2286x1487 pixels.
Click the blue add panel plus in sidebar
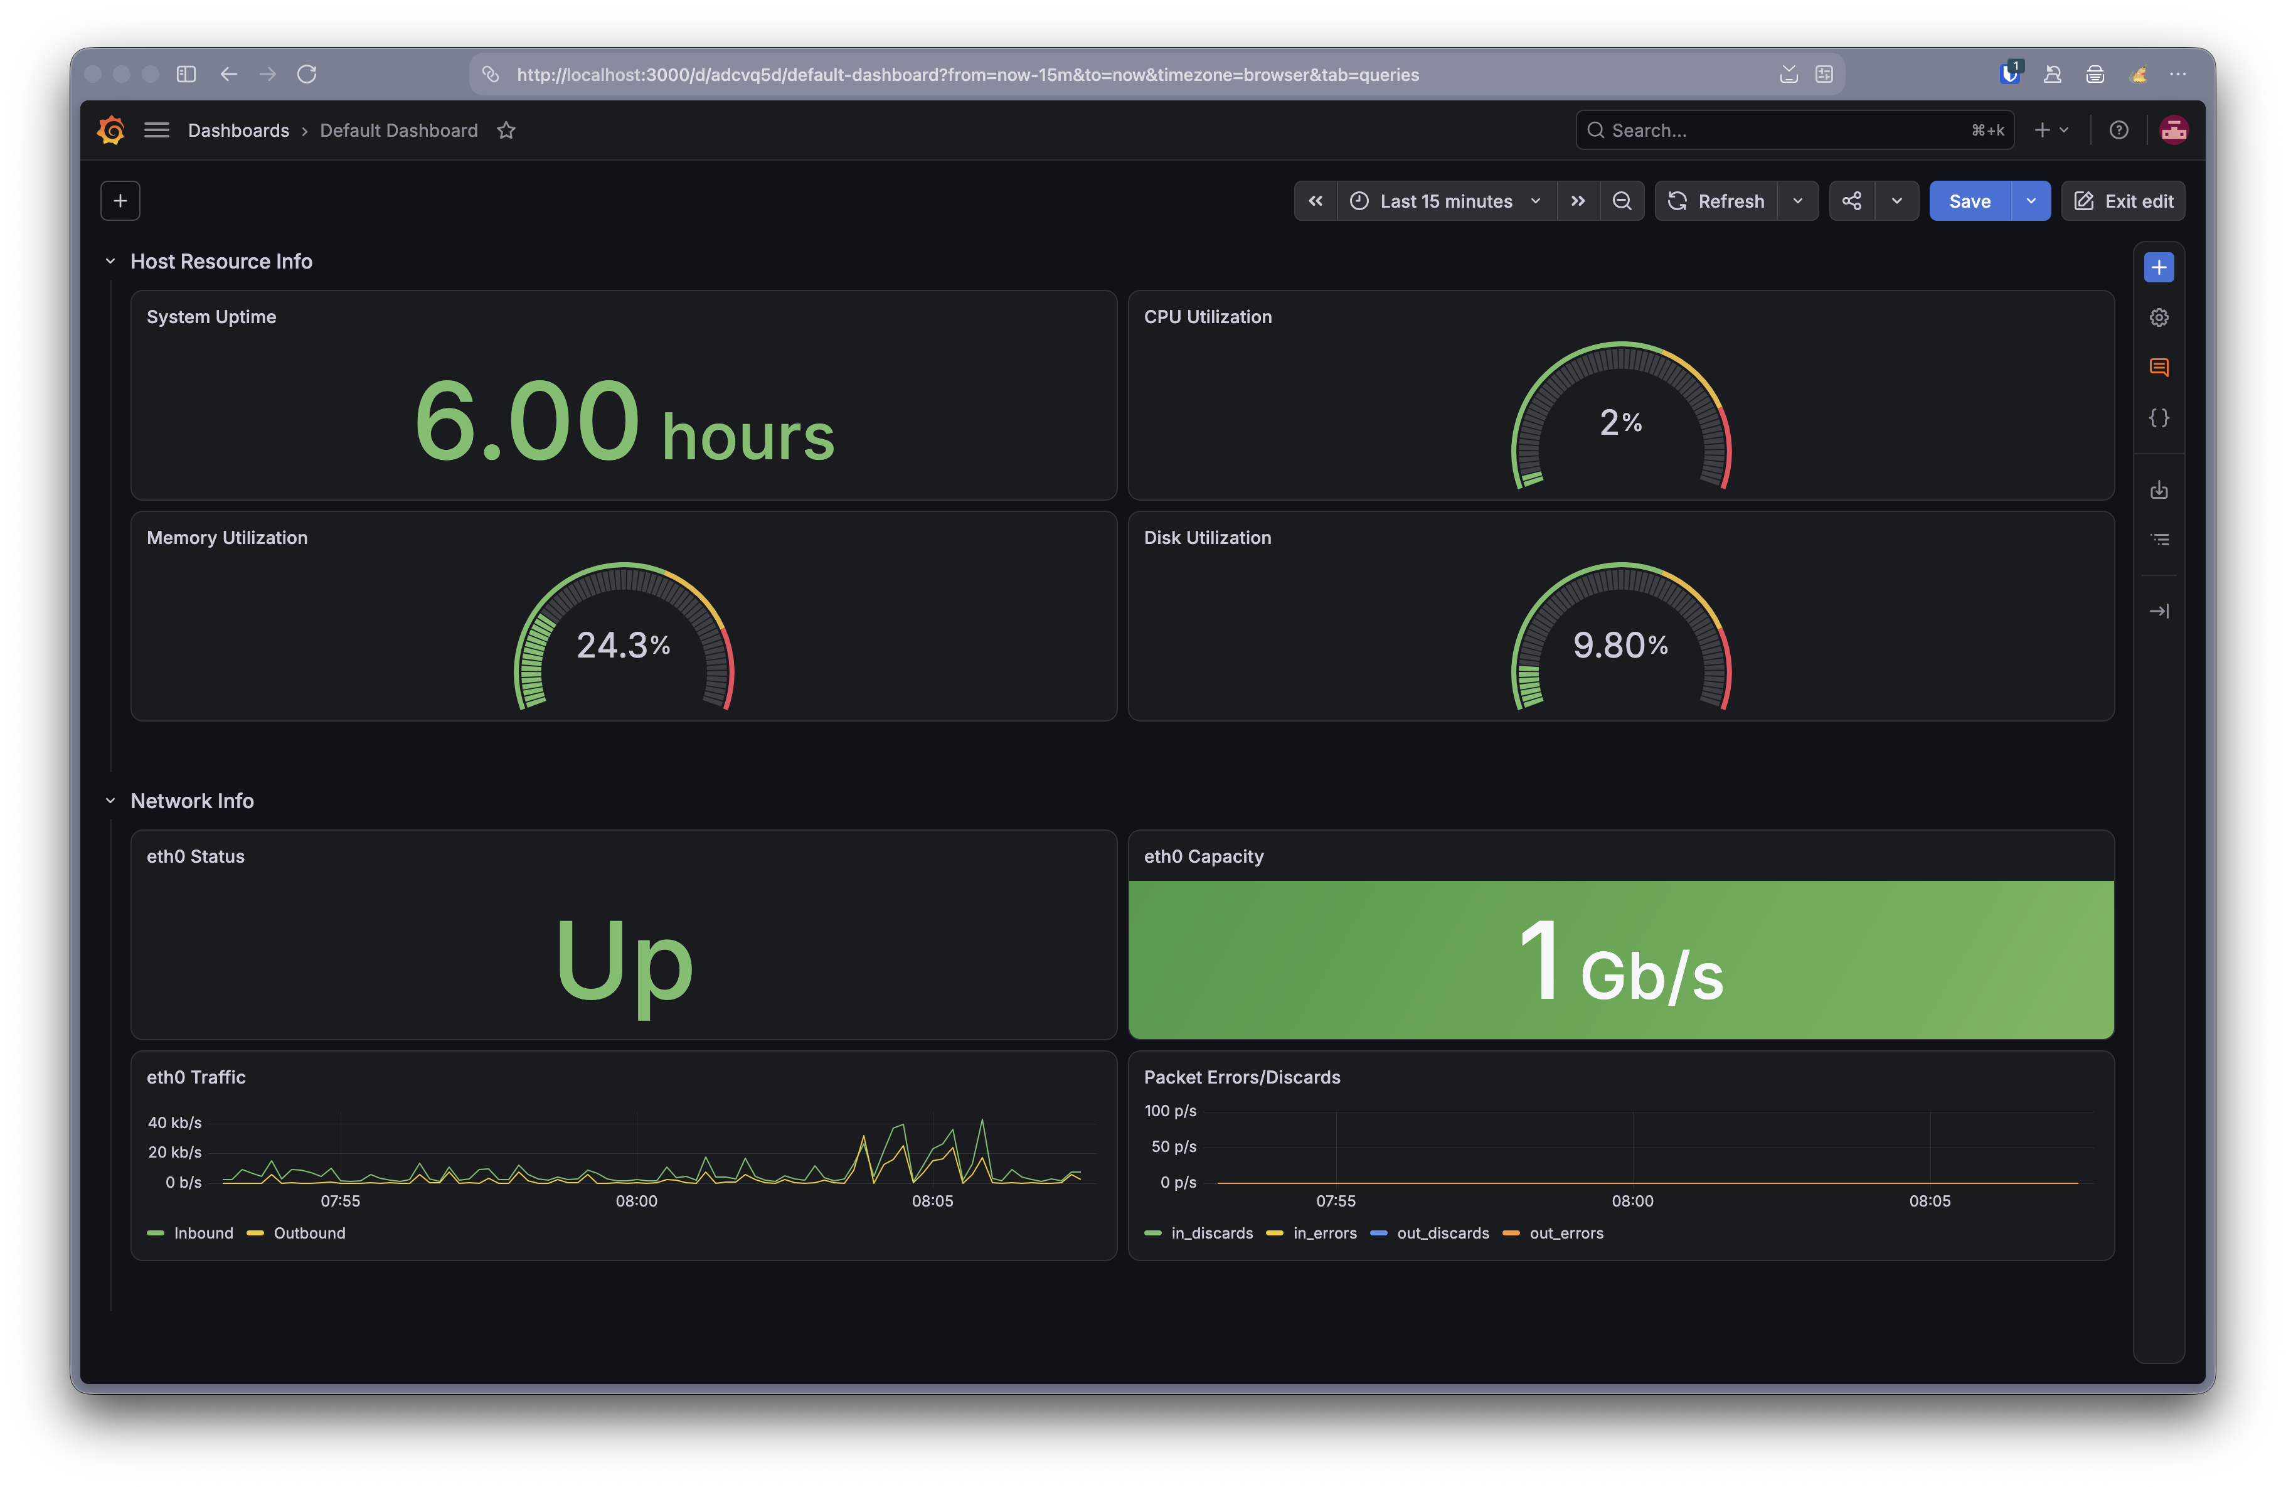(2158, 267)
